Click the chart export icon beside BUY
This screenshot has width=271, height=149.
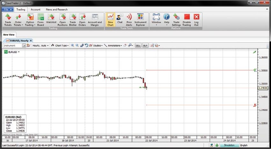[152, 45]
